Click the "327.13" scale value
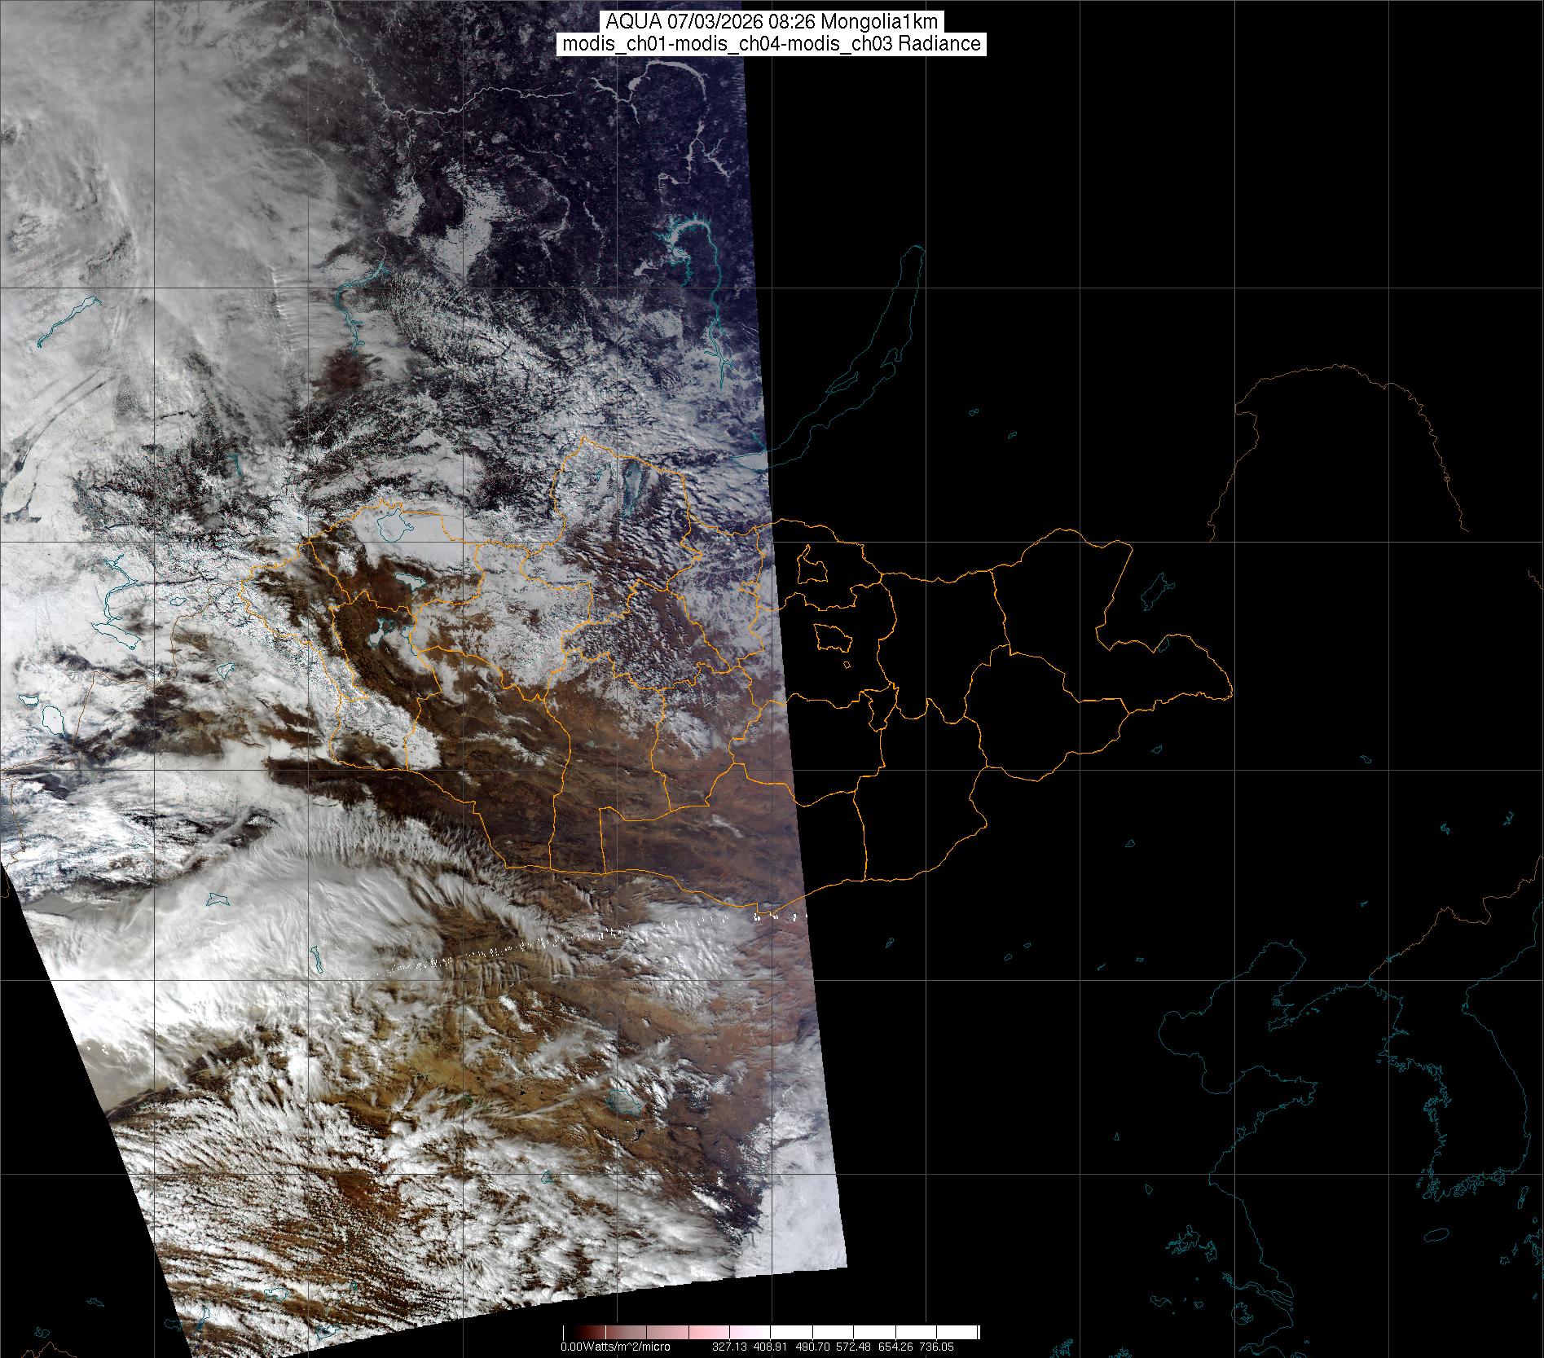The width and height of the screenshot is (1544, 1358). 730,1347
